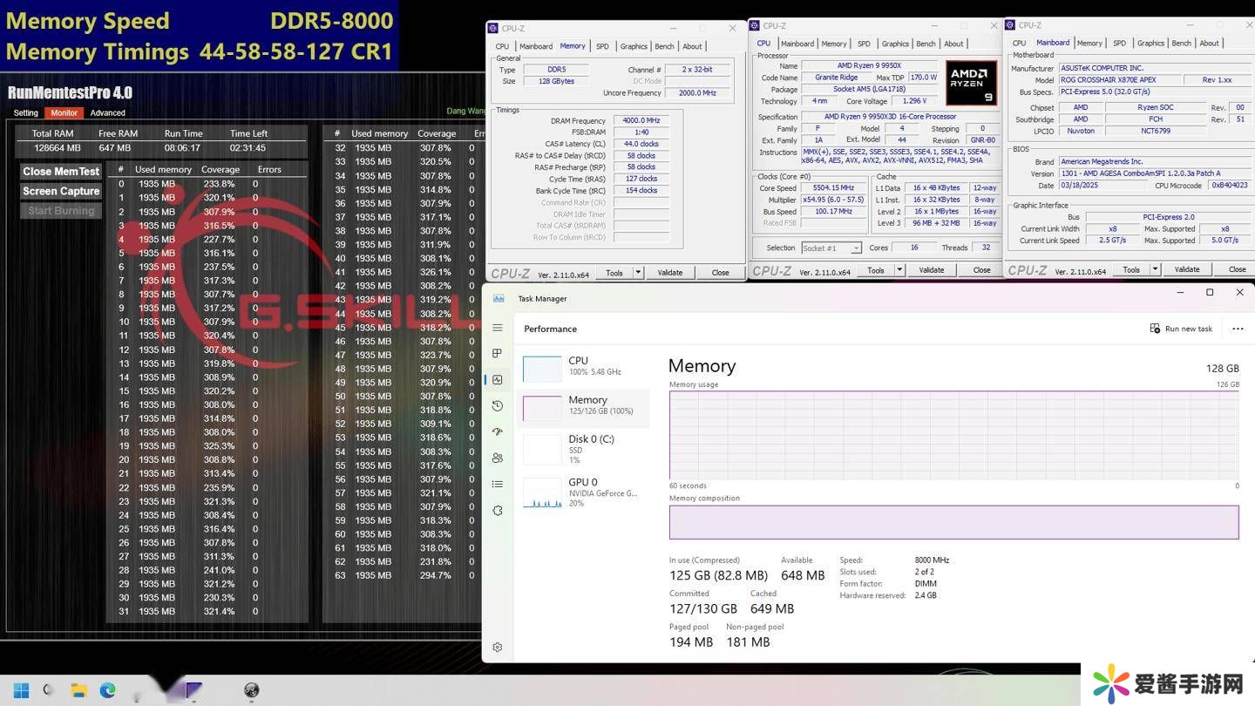The width and height of the screenshot is (1255, 706).
Task: Open Details list page in Task Manager
Action: pos(498,484)
